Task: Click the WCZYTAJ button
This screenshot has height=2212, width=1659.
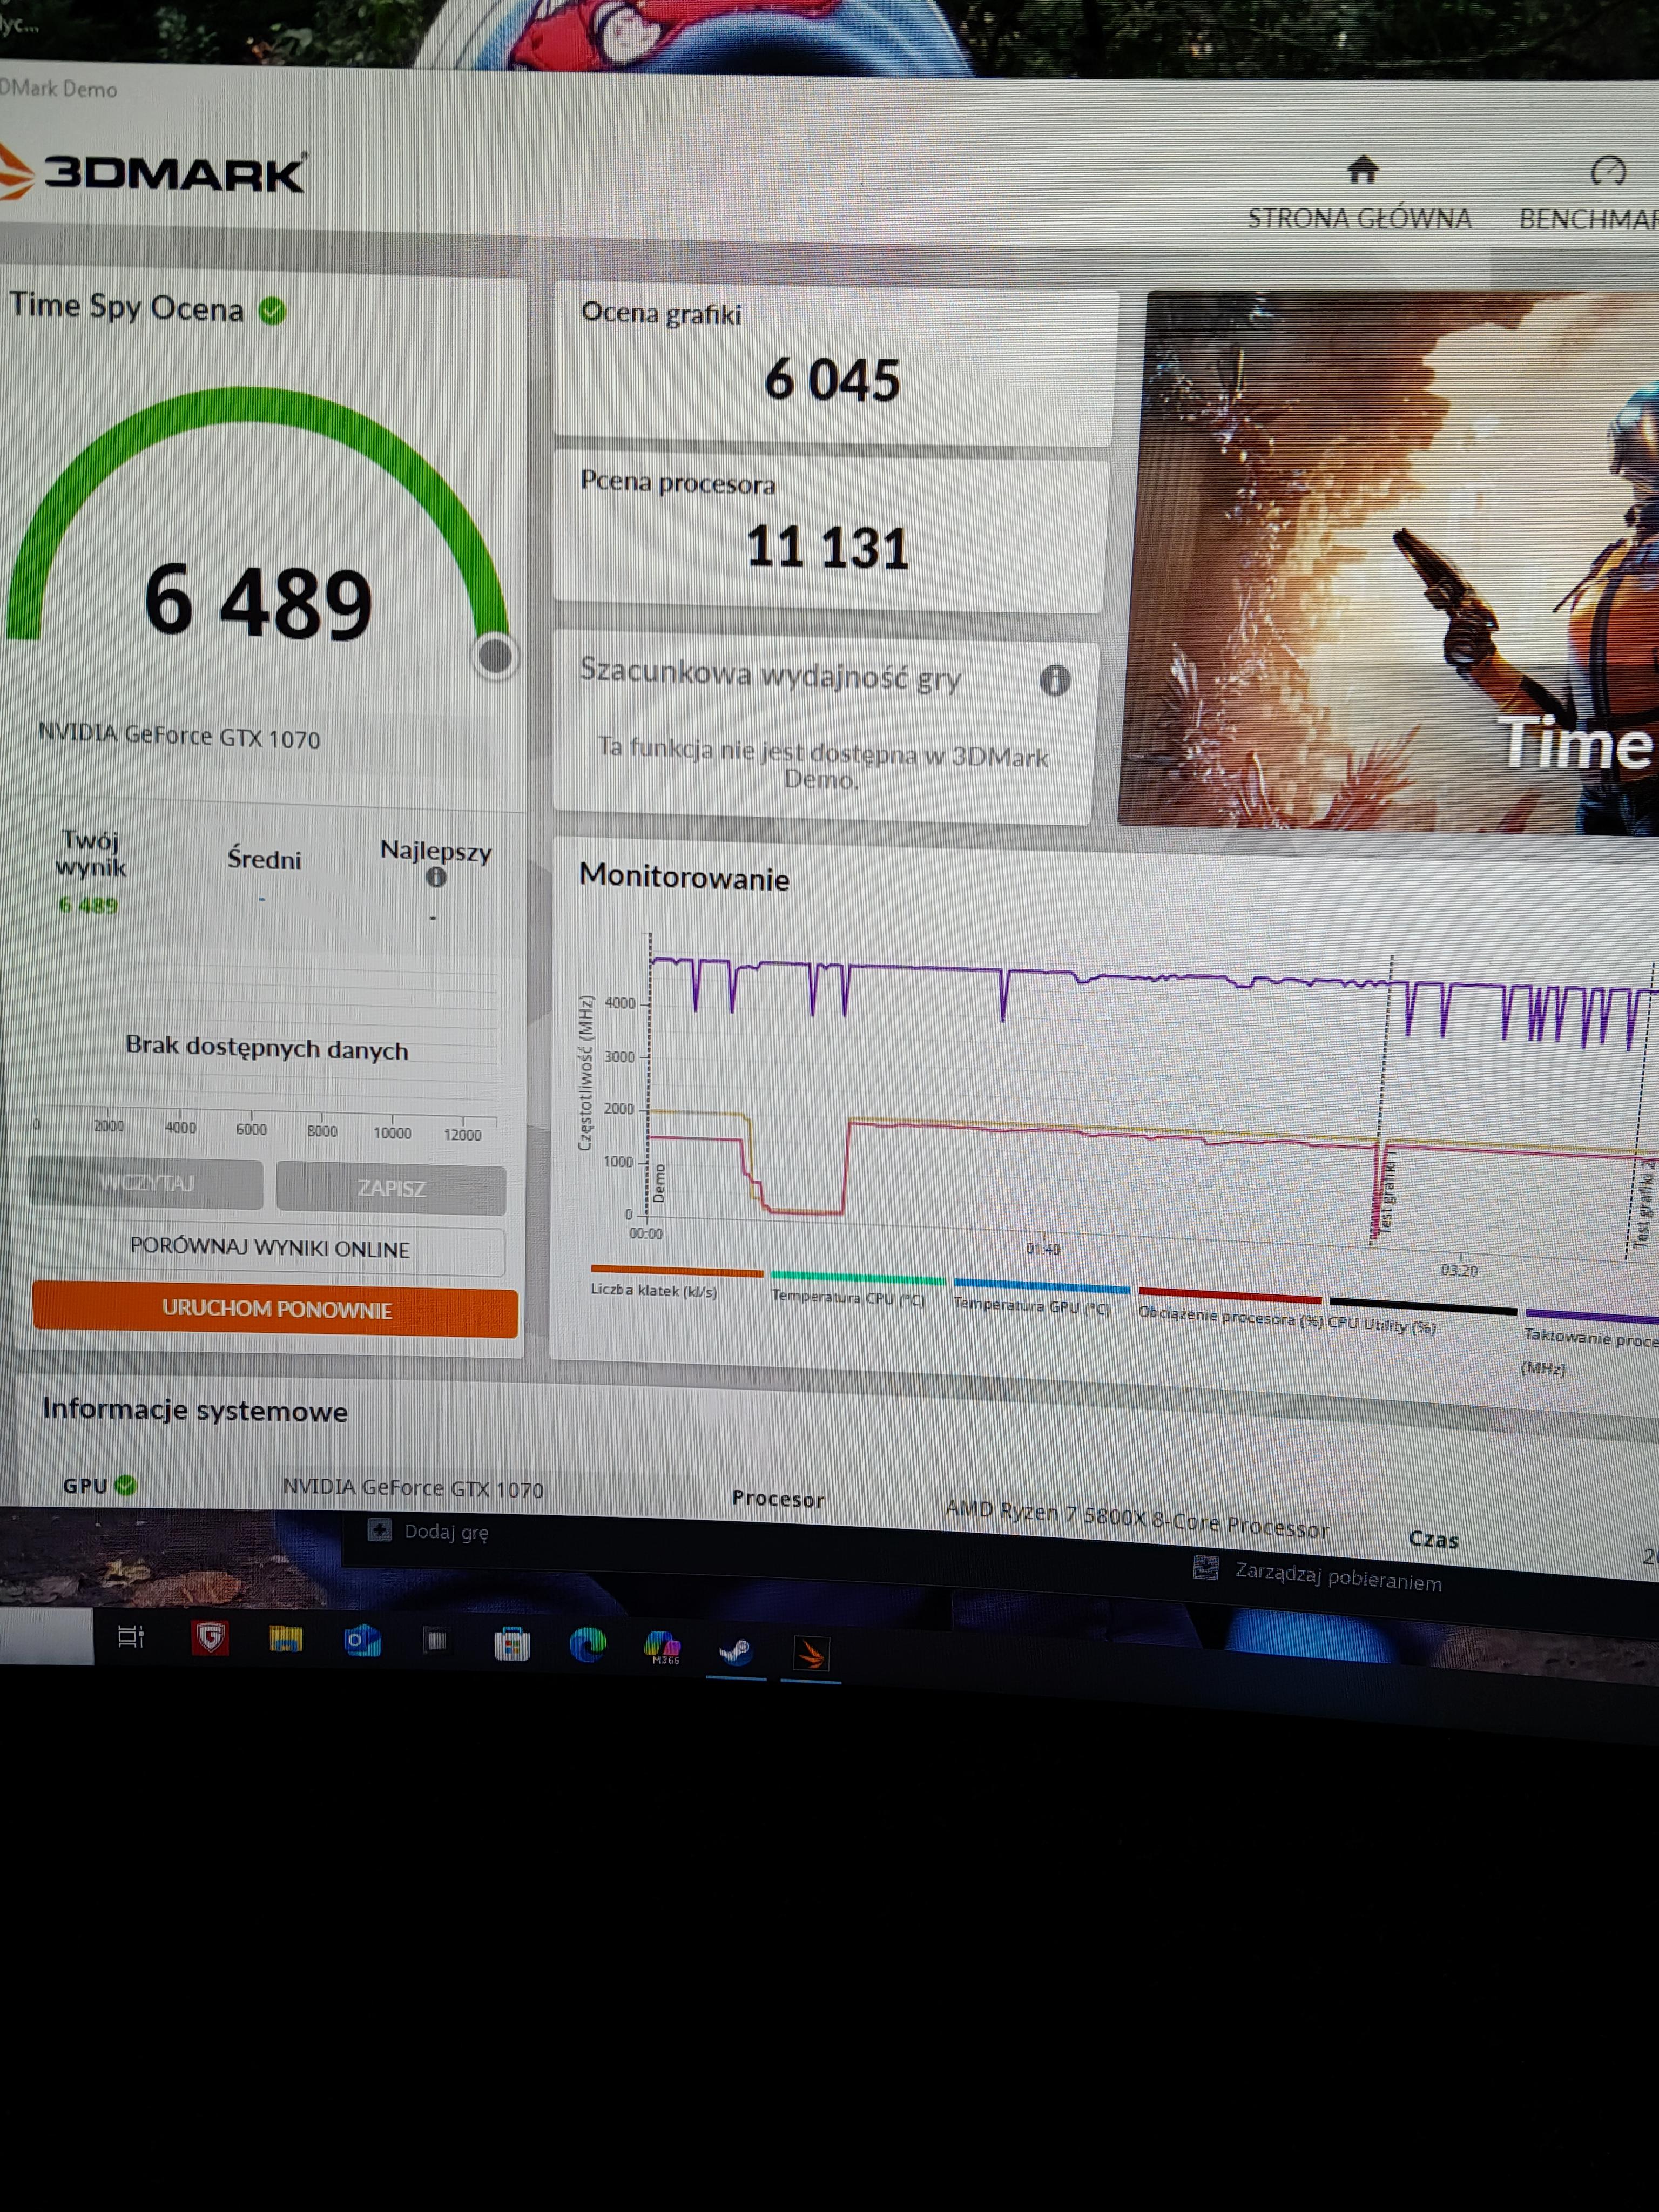Action: [146, 1183]
